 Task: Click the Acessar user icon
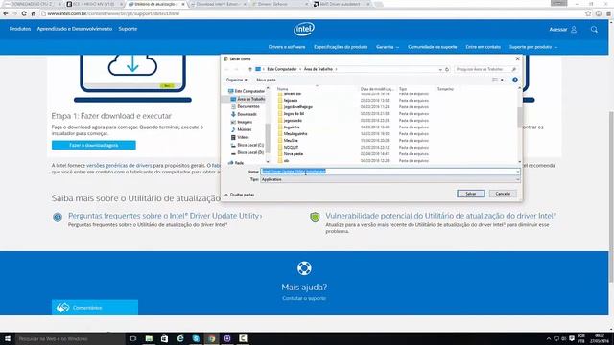coord(574,30)
